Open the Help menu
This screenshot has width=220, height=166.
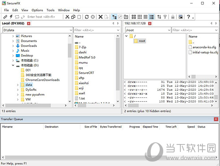[77, 10]
